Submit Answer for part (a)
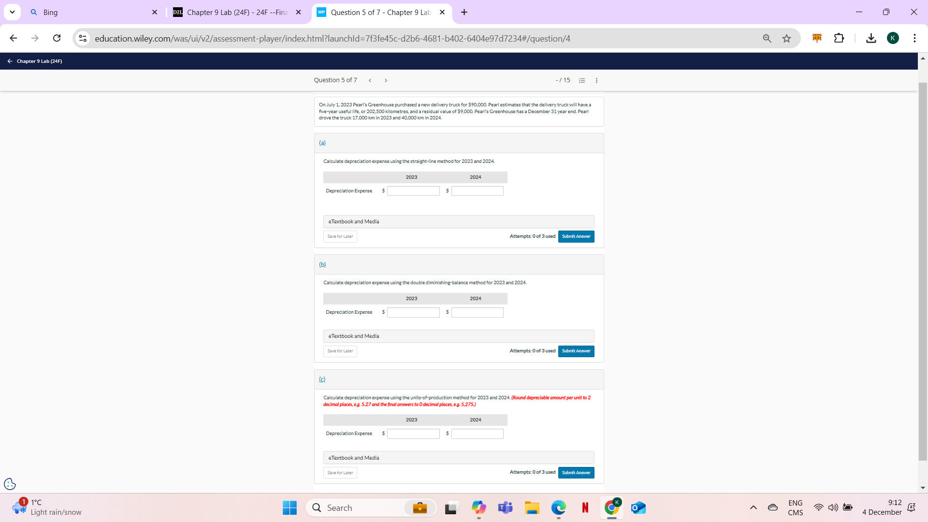The height and width of the screenshot is (522, 928). point(576,236)
